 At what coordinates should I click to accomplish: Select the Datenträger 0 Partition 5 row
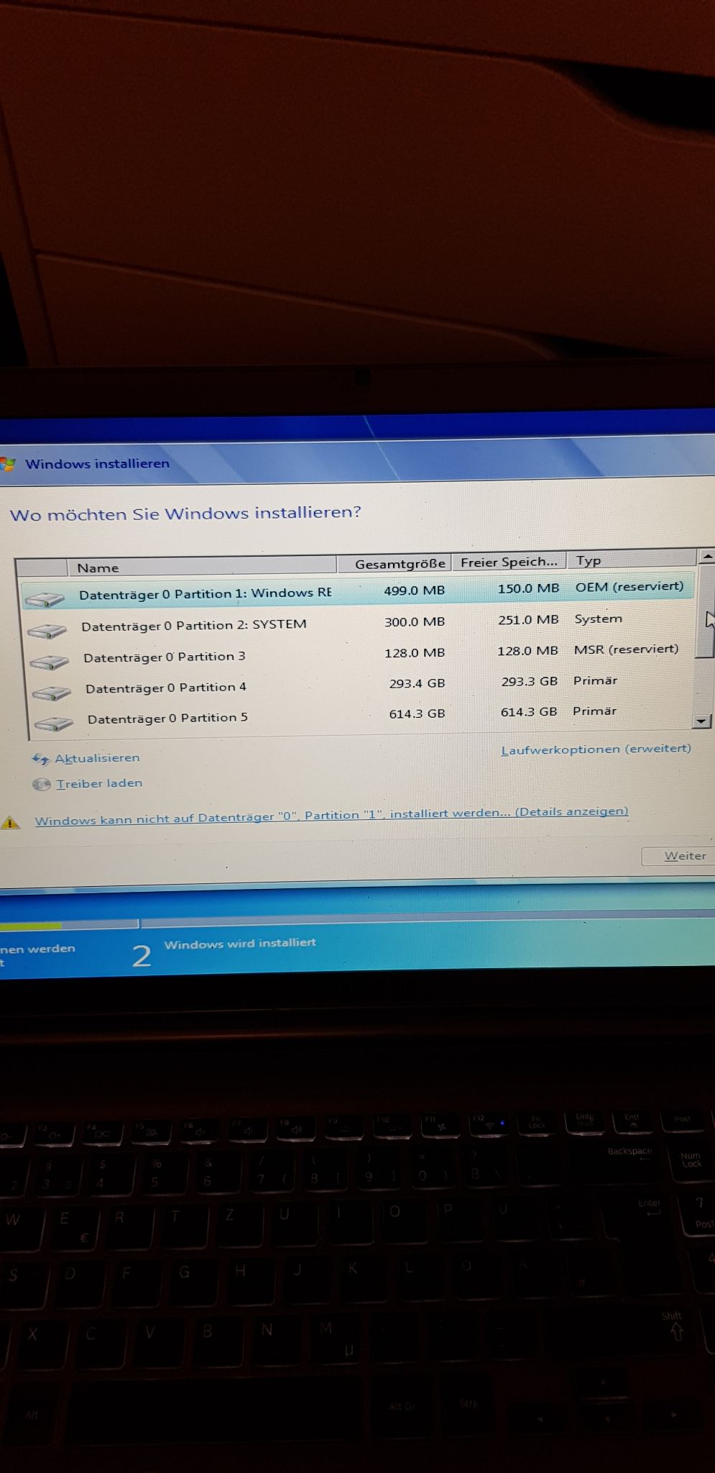click(361, 716)
